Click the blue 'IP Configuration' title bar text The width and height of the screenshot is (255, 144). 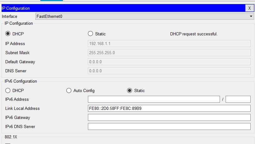pos(16,8)
